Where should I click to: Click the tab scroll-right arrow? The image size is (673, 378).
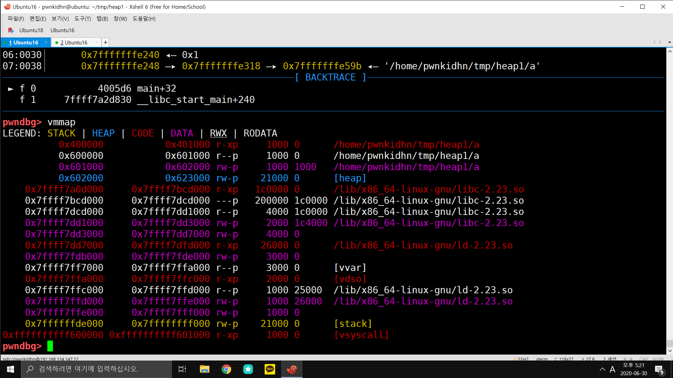click(x=660, y=42)
